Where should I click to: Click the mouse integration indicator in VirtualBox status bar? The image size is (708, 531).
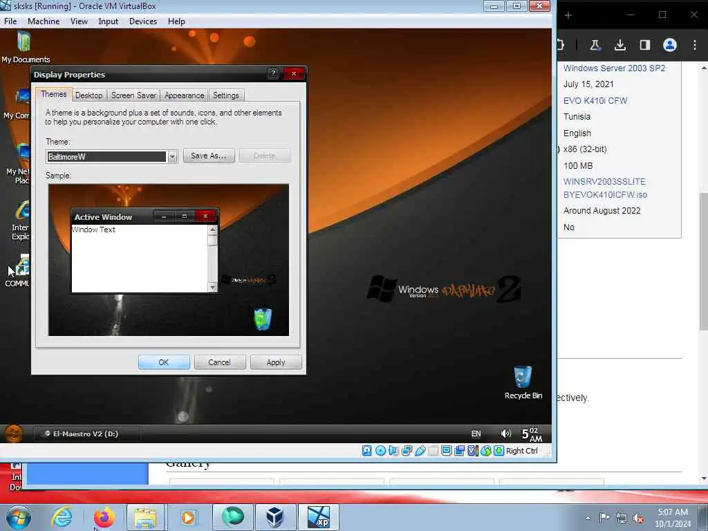click(x=485, y=450)
